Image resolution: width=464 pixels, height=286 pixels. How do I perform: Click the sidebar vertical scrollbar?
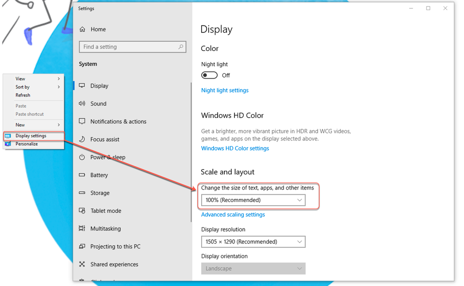[191, 152]
